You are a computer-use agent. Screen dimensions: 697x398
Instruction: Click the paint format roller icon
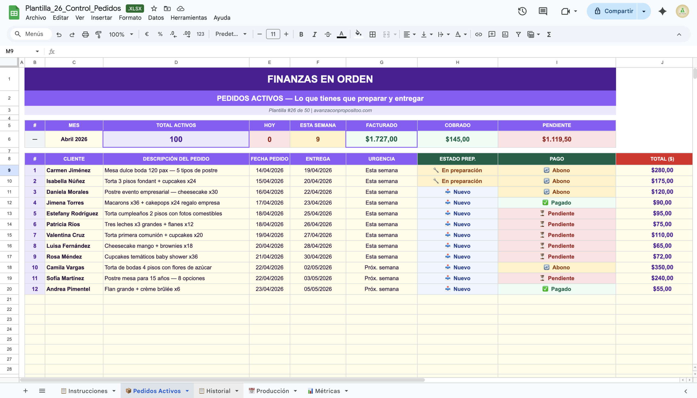click(x=98, y=34)
